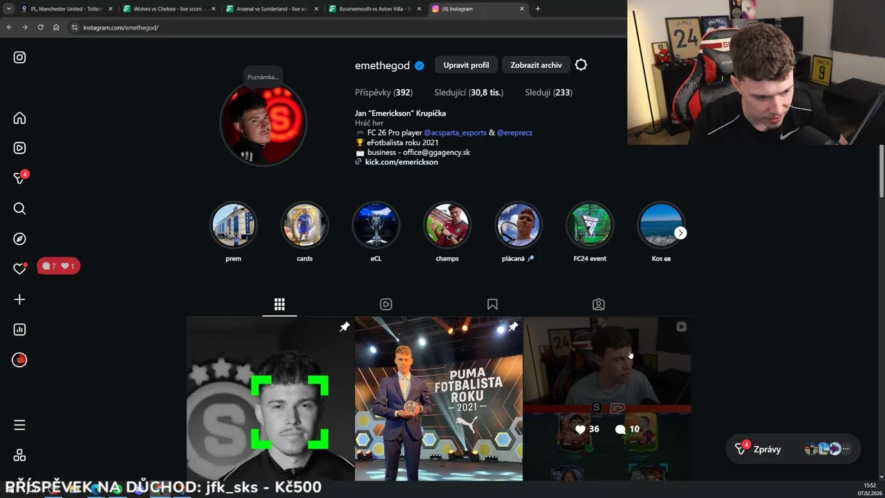Open the More hamburger menu
Screen dimensions: 885x498
pos(19,425)
